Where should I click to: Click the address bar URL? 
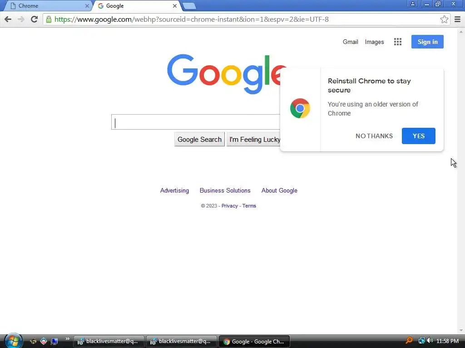click(192, 19)
